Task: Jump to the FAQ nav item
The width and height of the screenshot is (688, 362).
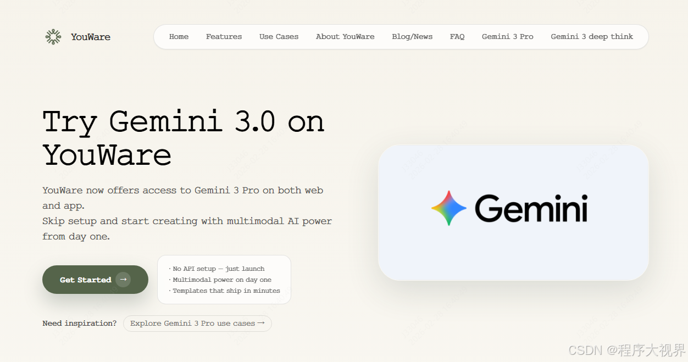Action: coord(457,37)
